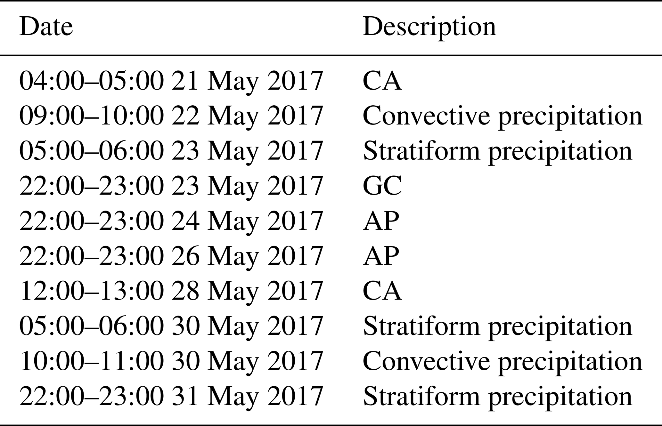Viewport: 662px width, 426px height.
Task: Select the 05:00–06:00 23 May 2017 date cell
Action: coord(171,151)
